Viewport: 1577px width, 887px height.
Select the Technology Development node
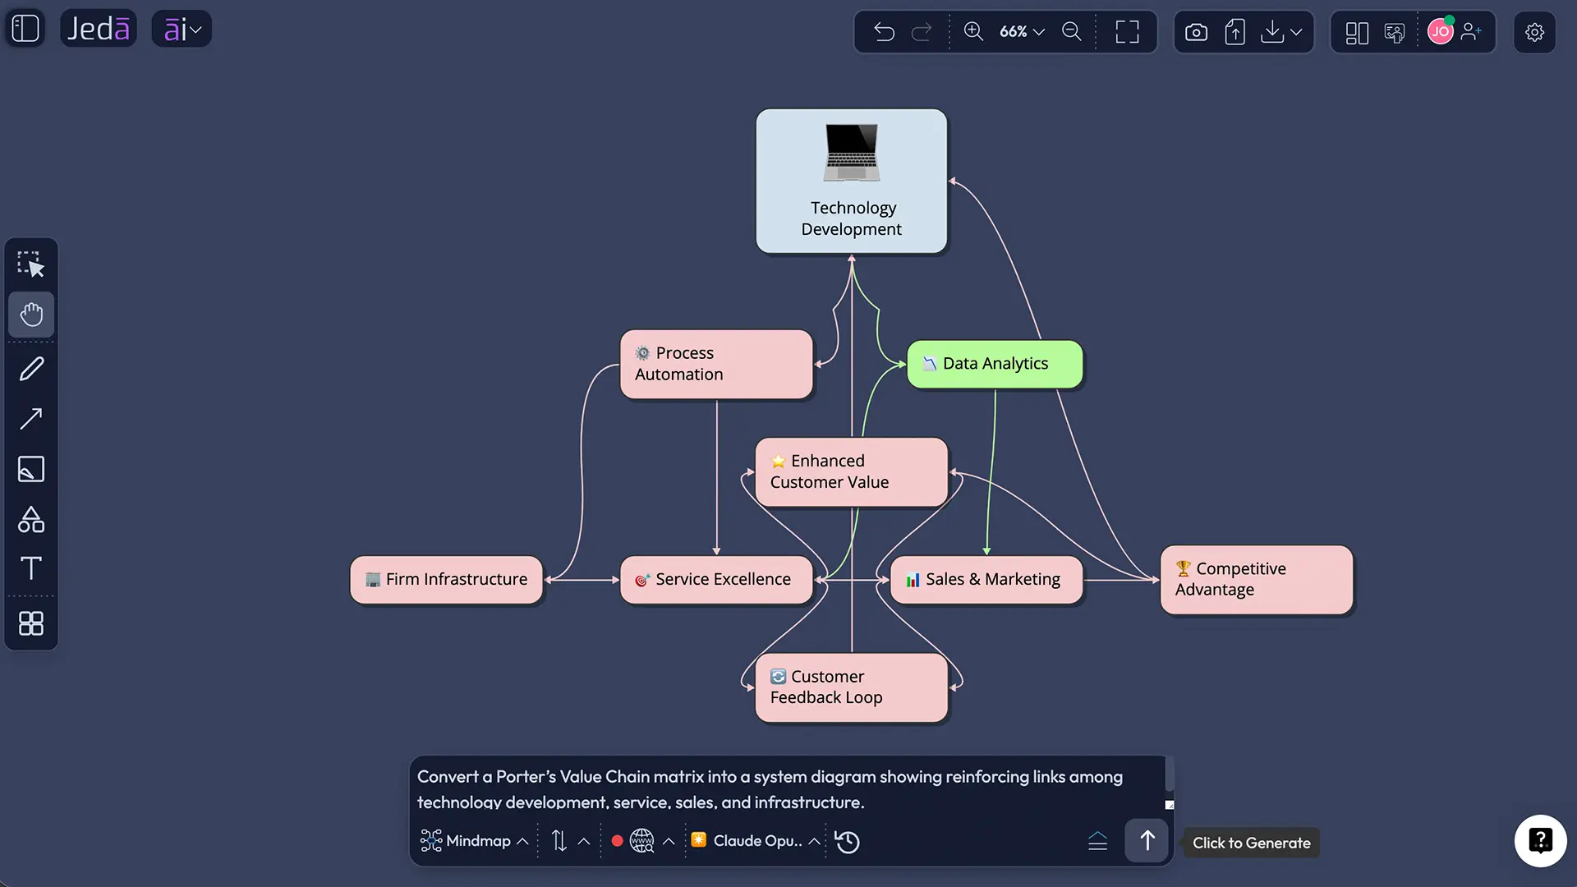point(852,182)
